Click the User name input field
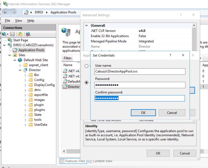The width and height of the screenshot is (208, 168). (140, 71)
